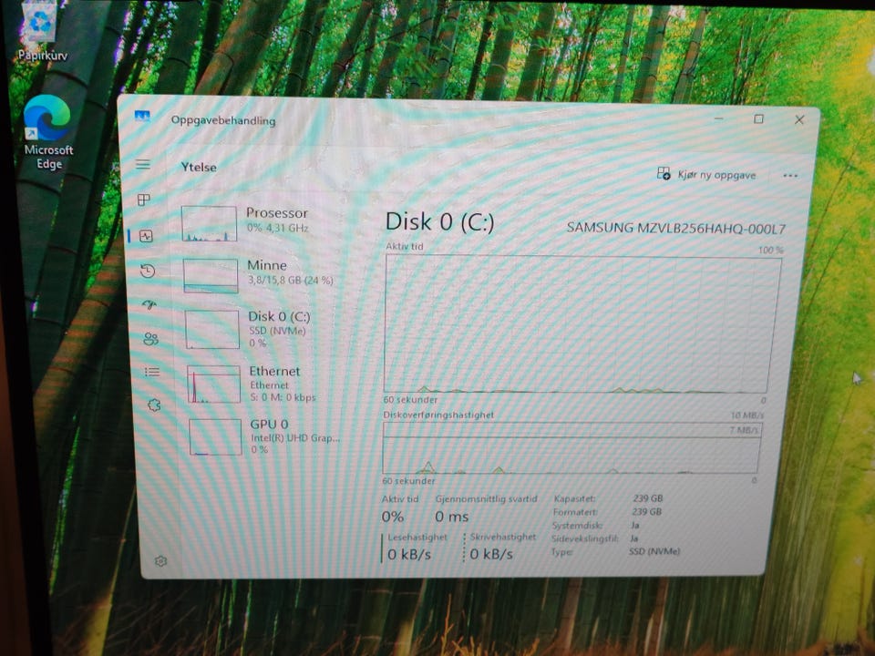Open the three-dot more options menu
This screenshot has height=656, width=875.
point(790,176)
